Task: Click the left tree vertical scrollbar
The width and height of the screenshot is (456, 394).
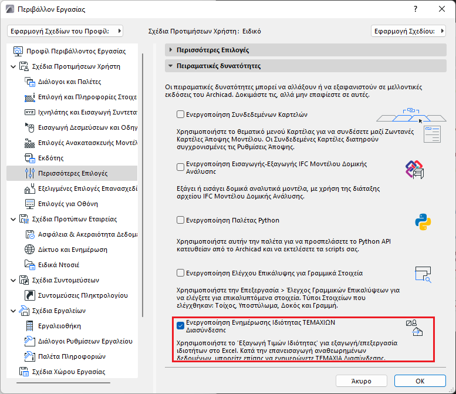Action: 143,185
